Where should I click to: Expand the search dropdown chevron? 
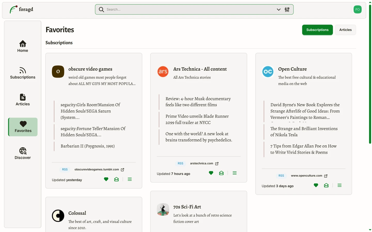(279, 10)
